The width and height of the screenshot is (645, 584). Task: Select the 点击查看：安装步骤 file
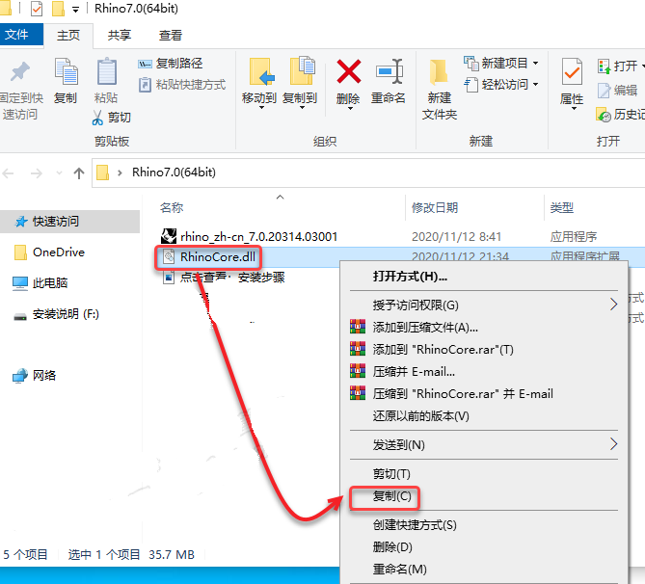pyautogui.click(x=232, y=278)
